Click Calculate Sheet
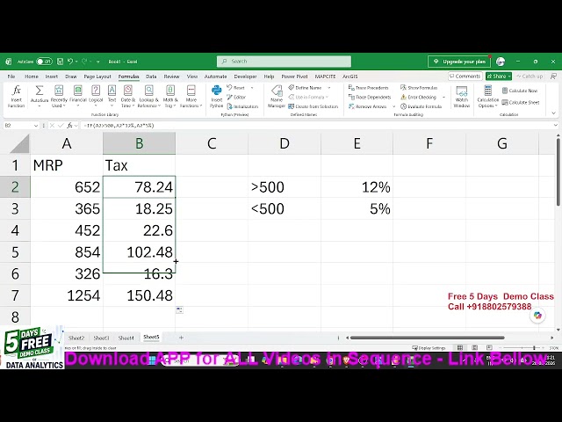Image resolution: width=562 pixels, height=422 pixels. point(521,102)
